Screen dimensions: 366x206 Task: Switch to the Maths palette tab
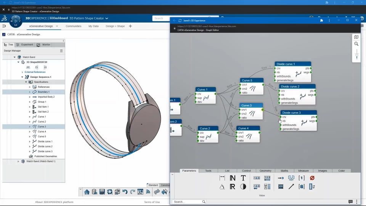pos(284,171)
